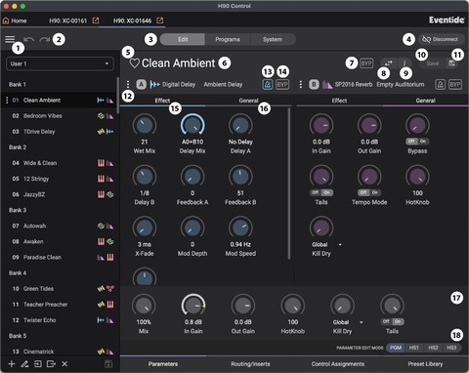This screenshot has width=469, height=373.
Task: Click the redo arrow icon
Action: 45,40
